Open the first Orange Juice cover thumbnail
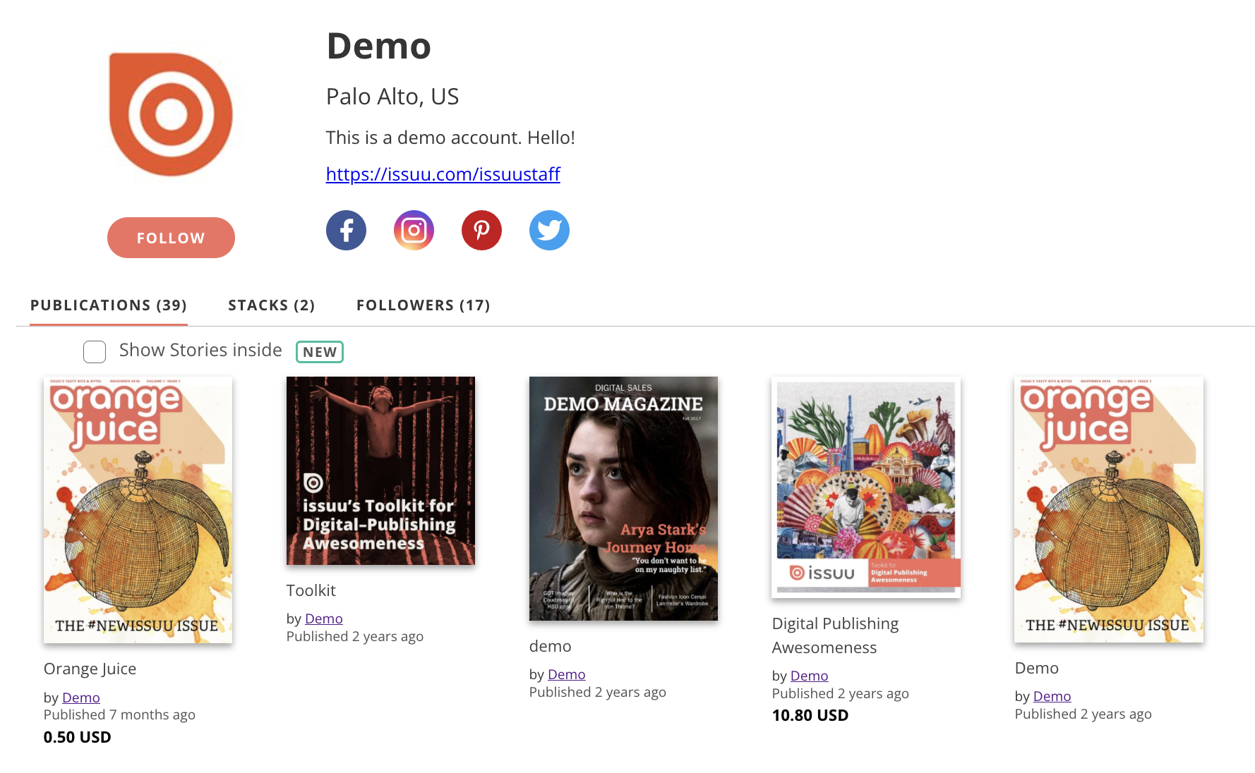The image size is (1255, 773). (138, 509)
